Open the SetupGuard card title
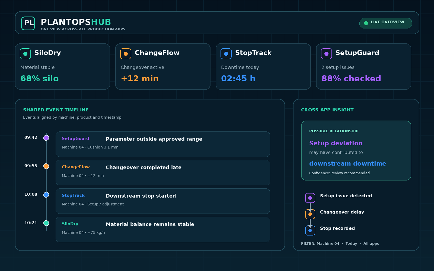Viewport: 434px width, 271px height. click(x=357, y=53)
